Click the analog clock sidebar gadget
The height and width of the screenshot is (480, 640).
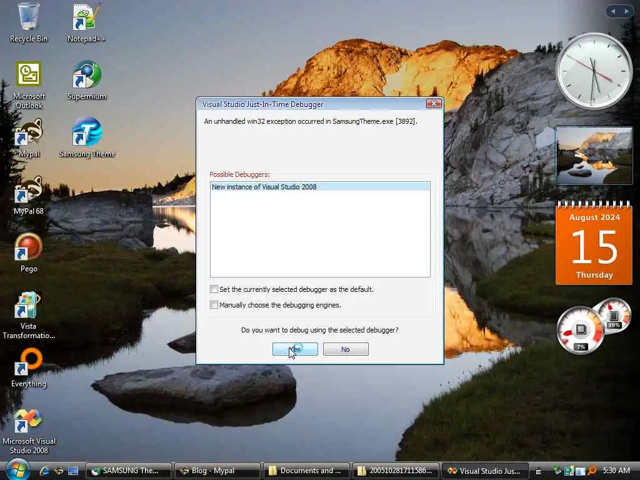(x=594, y=71)
